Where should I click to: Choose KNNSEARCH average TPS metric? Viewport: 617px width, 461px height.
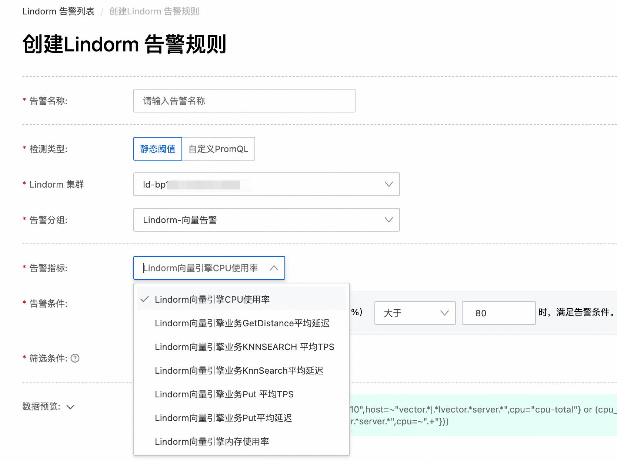click(244, 347)
